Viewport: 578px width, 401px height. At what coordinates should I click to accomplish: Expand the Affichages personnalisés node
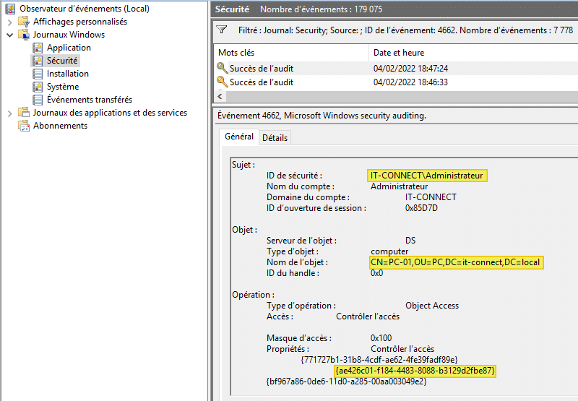[x=9, y=22]
